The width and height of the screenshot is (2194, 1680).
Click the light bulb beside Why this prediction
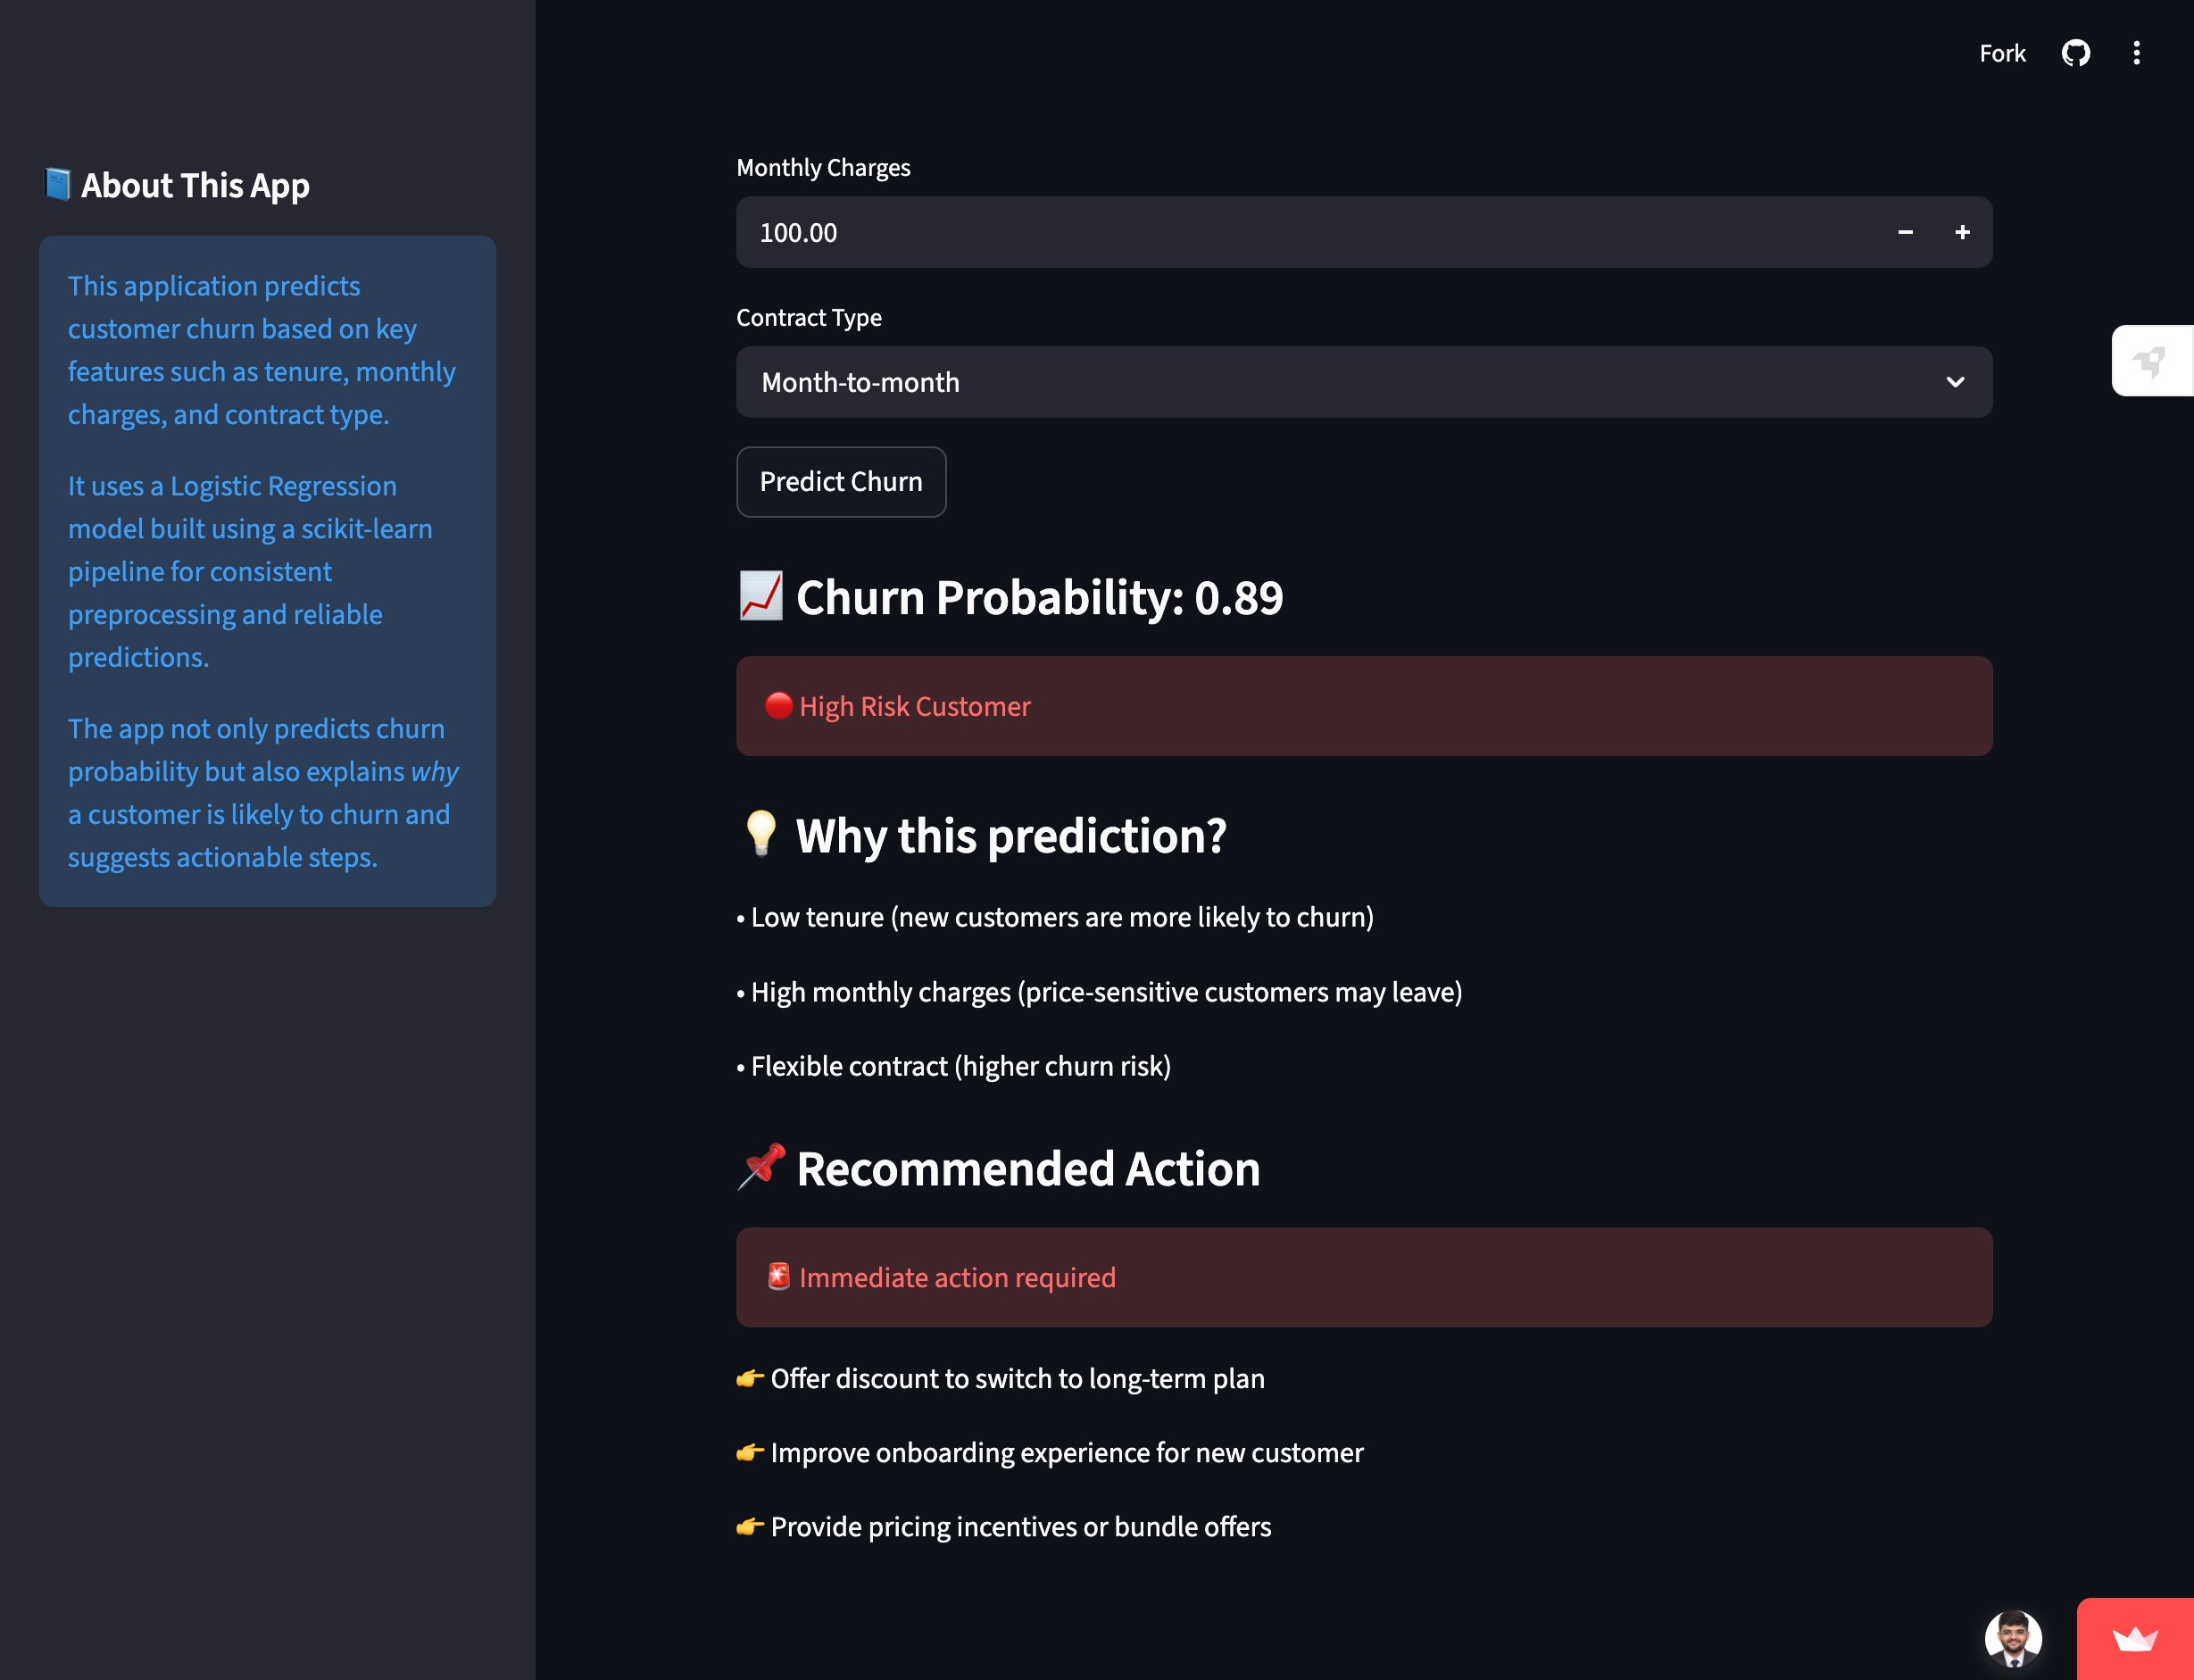pyautogui.click(x=760, y=834)
